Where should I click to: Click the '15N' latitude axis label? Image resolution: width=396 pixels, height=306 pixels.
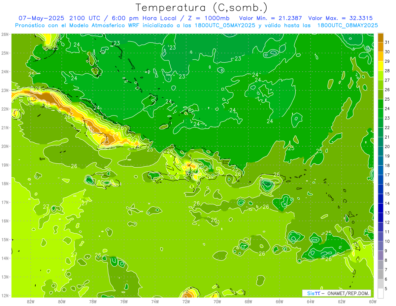(x=5, y=240)
